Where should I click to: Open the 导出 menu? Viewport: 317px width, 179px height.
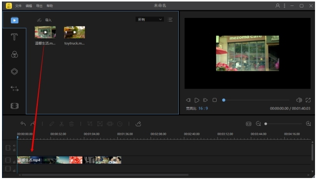click(39, 6)
